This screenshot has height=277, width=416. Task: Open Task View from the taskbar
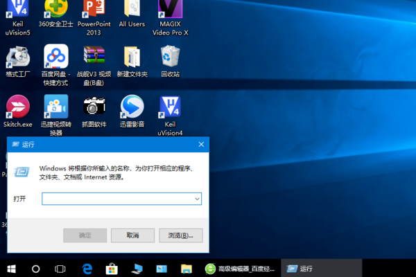60,268
